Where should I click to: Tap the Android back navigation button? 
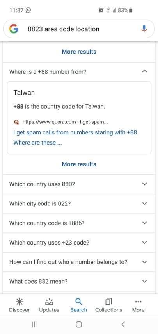pos(123,324)
